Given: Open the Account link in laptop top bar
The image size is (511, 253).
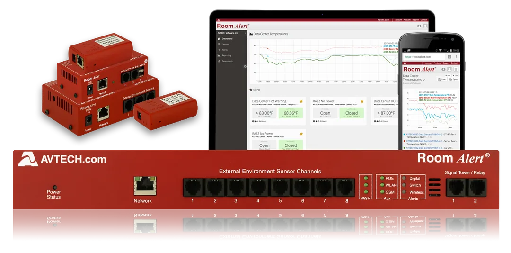Looking at the screenshot, I should click(x=398, y=20).
